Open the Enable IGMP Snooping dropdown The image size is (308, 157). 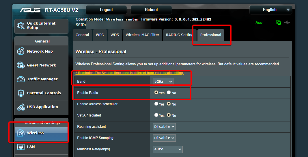(164, 138)
